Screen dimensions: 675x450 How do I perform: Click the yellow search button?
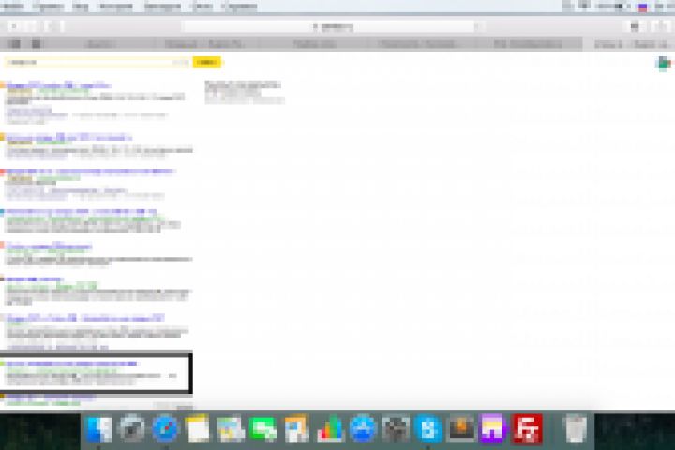pos(206,63)
